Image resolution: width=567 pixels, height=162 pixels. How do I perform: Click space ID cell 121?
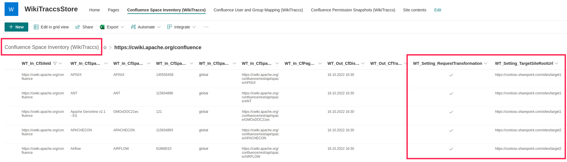(x=159, y=112)
